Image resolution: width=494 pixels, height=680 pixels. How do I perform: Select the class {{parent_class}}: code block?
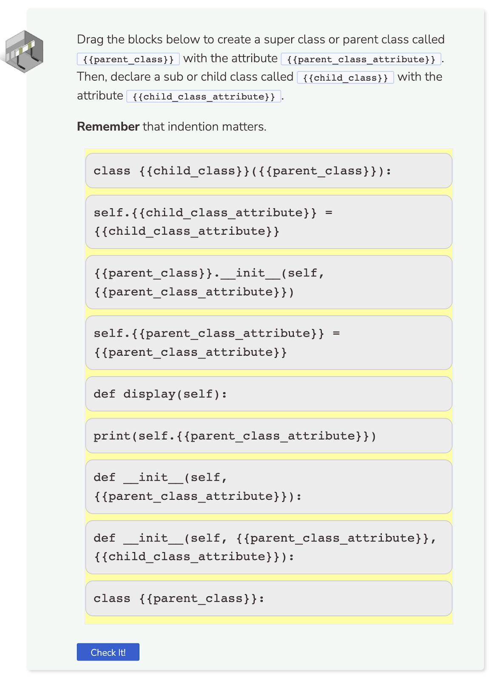269,598
